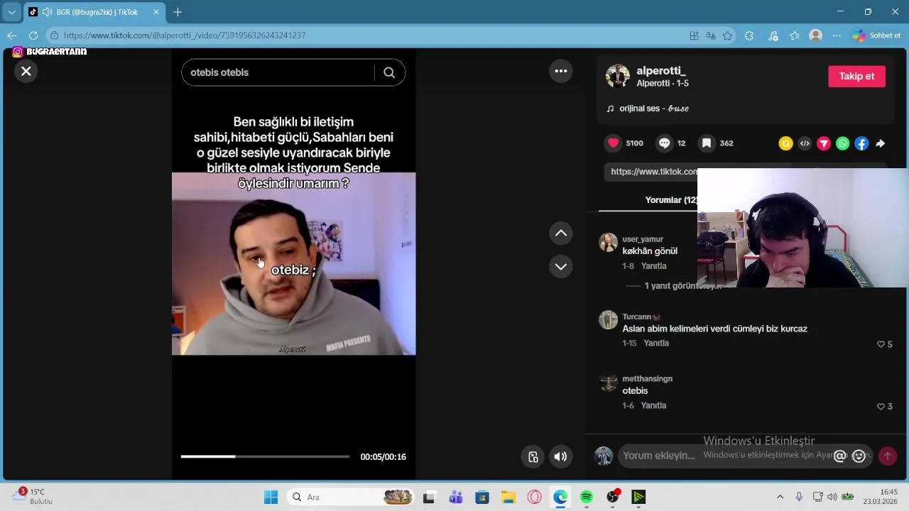Screen dimensions: 909x511
Task: Open split screen apps icon in address bar
Action: 694,35
